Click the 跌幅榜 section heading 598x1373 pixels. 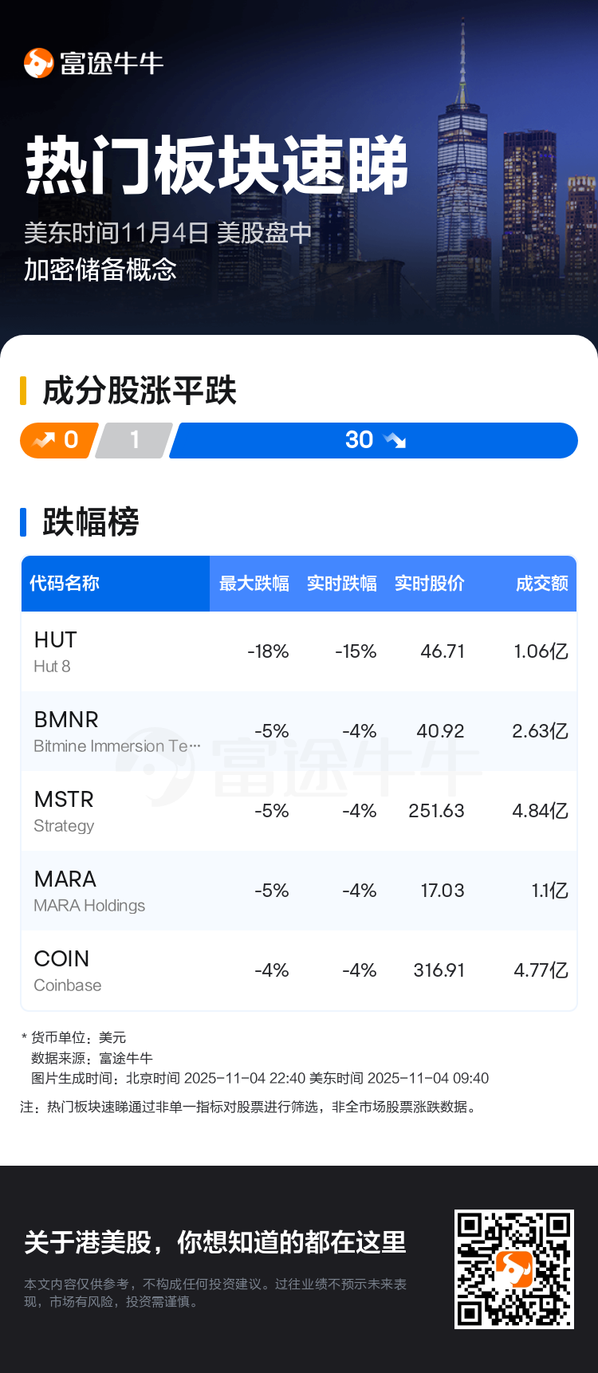tap(91, 522)
